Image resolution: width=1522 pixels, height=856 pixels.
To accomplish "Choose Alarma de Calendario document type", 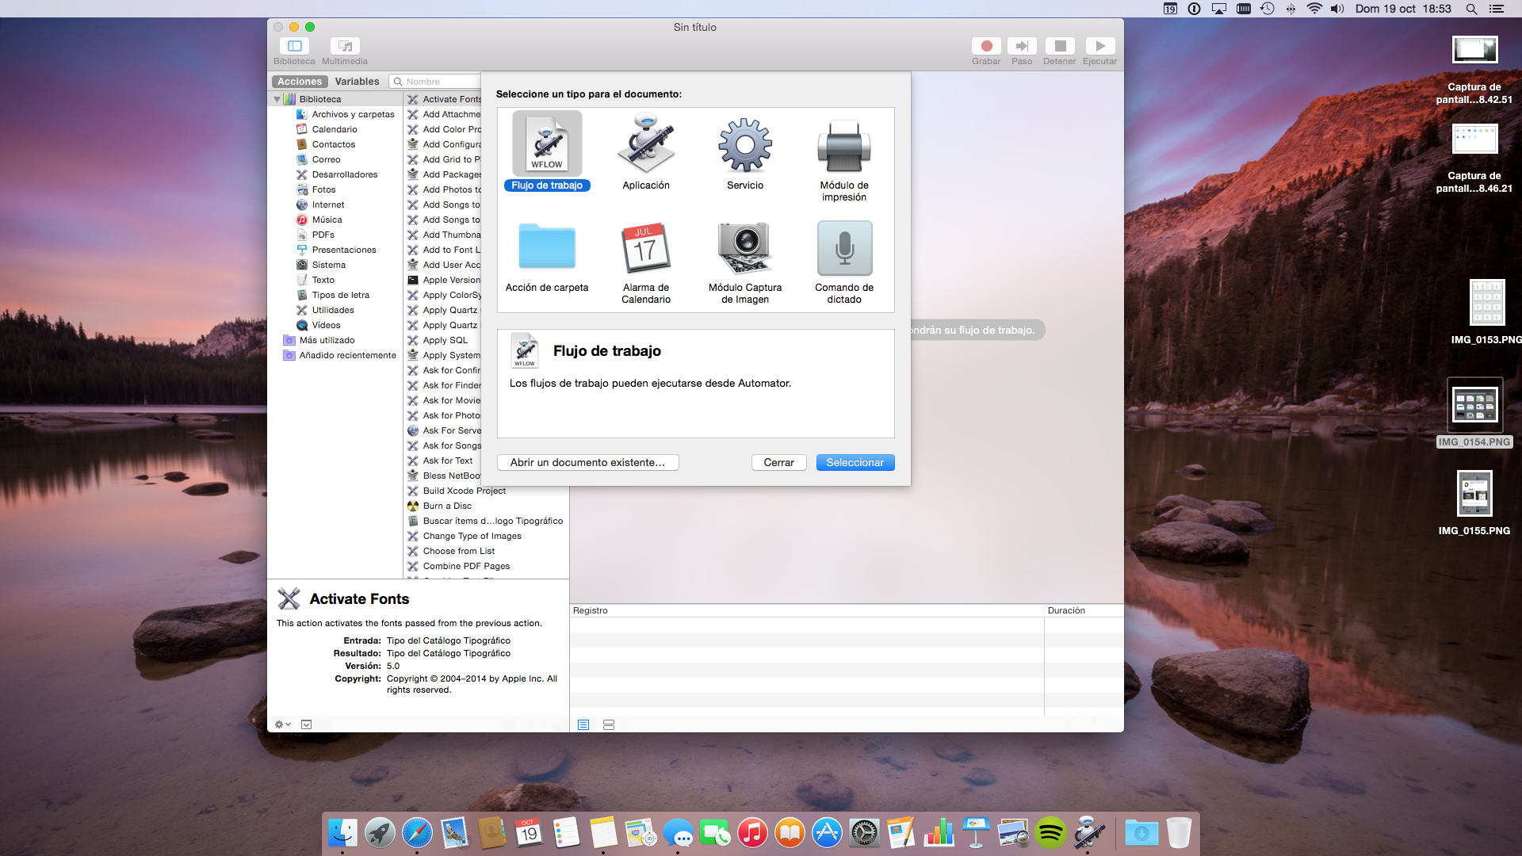I will pyautogui.click(x=645, y=248).
